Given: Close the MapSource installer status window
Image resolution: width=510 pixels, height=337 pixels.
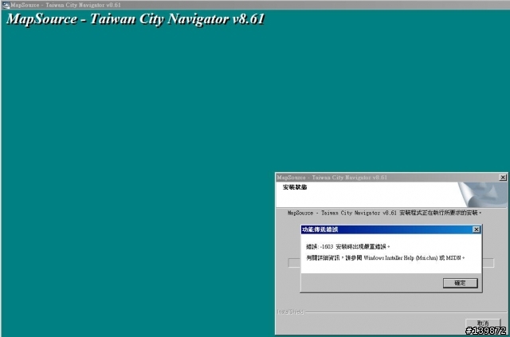Looking at the screenshot, I should pos(503,178).
